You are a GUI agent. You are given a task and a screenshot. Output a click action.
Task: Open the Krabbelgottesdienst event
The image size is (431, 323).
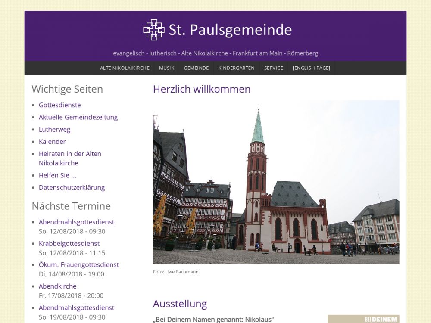(x=69, y=243)
